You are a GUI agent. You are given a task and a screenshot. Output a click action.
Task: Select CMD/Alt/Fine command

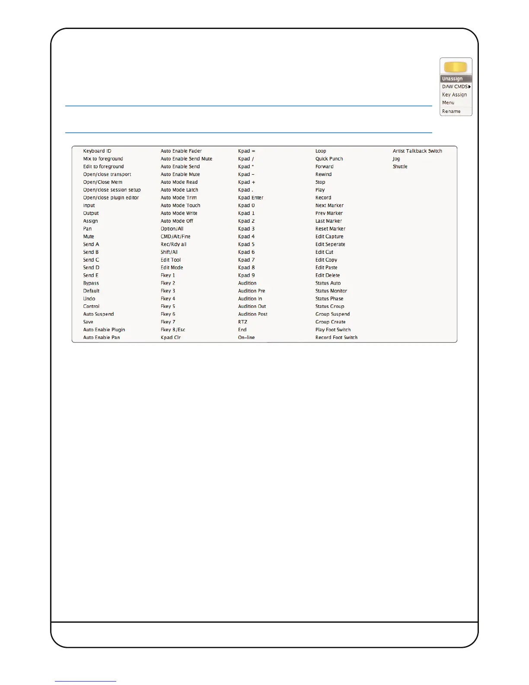[x=175, y=237]
